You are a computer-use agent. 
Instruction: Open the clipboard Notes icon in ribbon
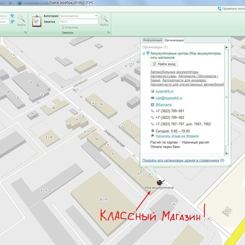click(x=37, y=21)
